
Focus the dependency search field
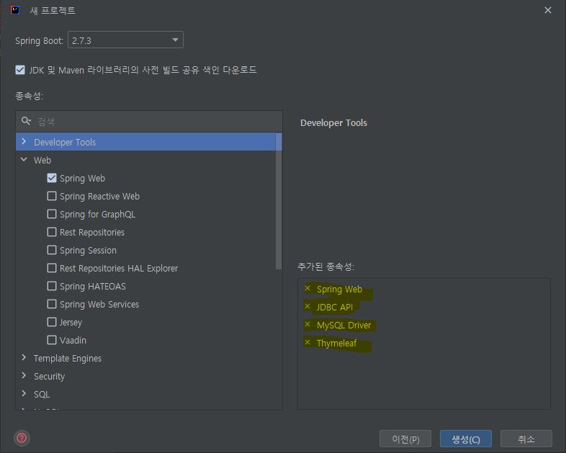(x=149, y=121)
